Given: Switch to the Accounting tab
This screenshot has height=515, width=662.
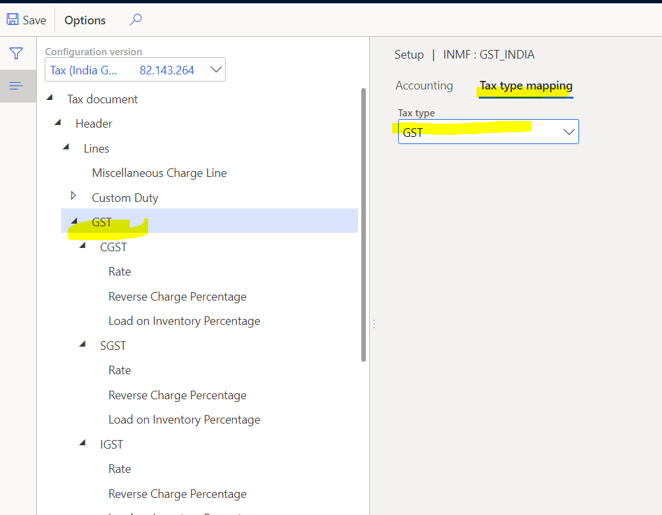Looking at the screenshot, I should coord(424,85).
